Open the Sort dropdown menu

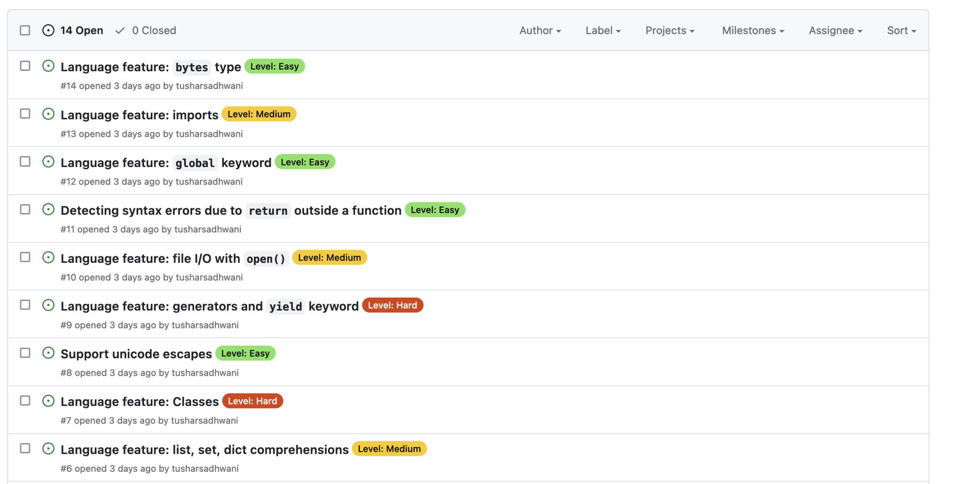click(901, 31)
